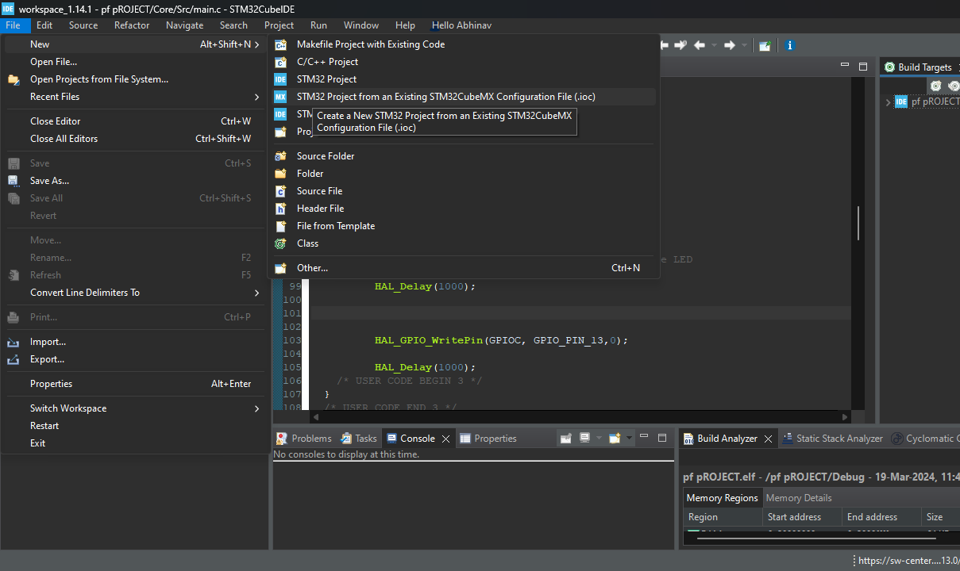Choose Makefile Project with Existing Code
Image resolution: width=960 pixels, height=571 pixels.
[x=464, y=44]
